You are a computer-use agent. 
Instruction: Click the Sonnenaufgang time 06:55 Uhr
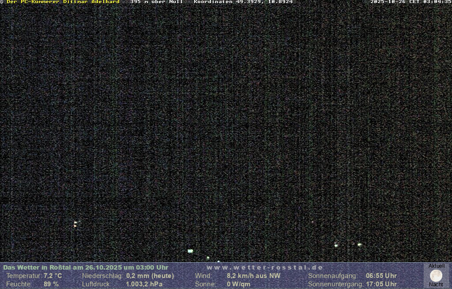381,276
